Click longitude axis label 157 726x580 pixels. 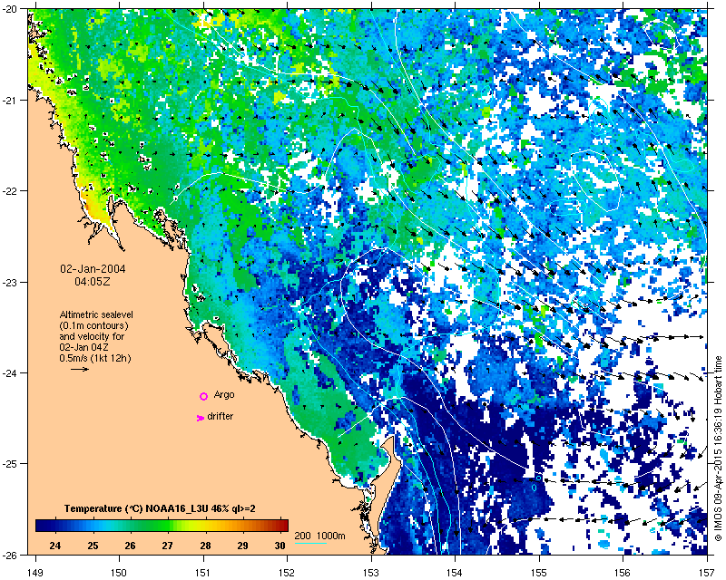click(x=708, y=573)
